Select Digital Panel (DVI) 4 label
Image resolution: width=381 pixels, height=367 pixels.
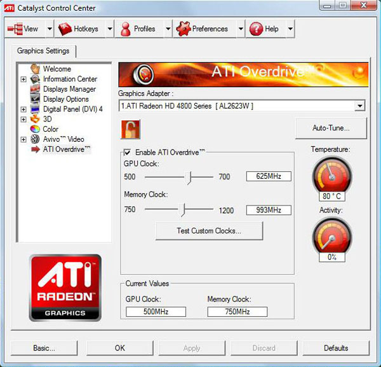click(x=73, y=109)
